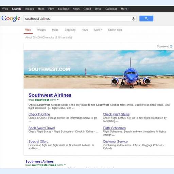Viewport: 174px width, 174px height.
Task: Click the Google logo
Action: click(x=11, y=18)
